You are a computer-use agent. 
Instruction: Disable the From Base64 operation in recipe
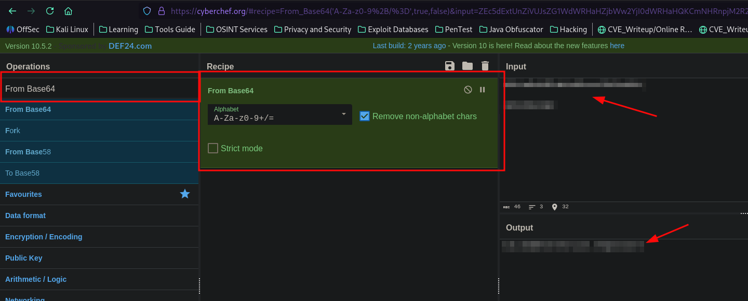coord(468,90)
